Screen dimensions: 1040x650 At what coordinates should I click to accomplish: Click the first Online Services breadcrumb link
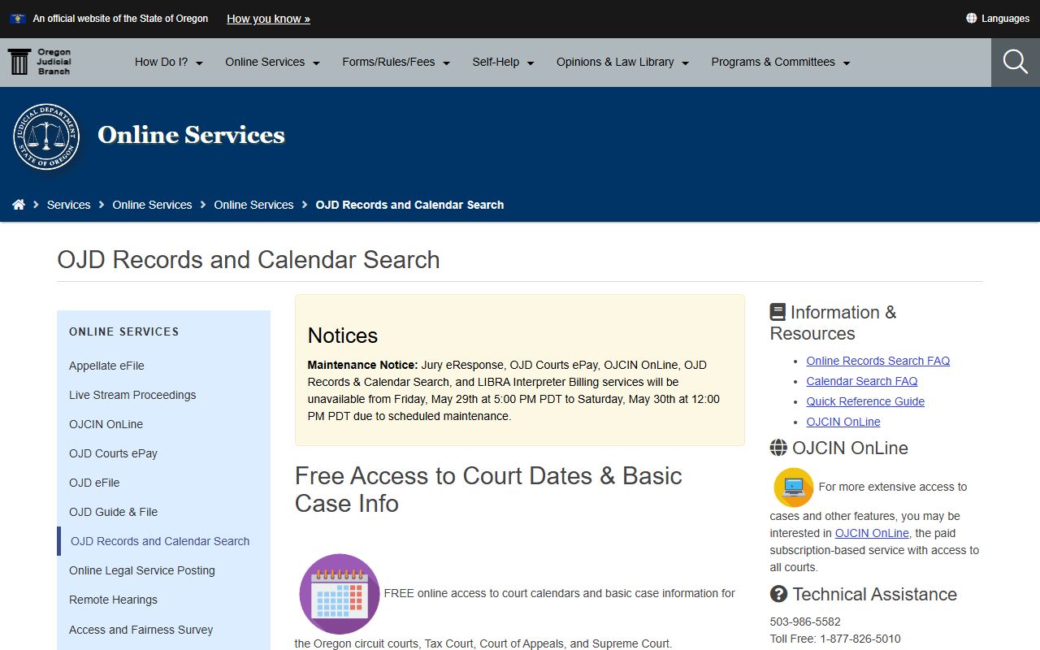[x=152, y=205]
